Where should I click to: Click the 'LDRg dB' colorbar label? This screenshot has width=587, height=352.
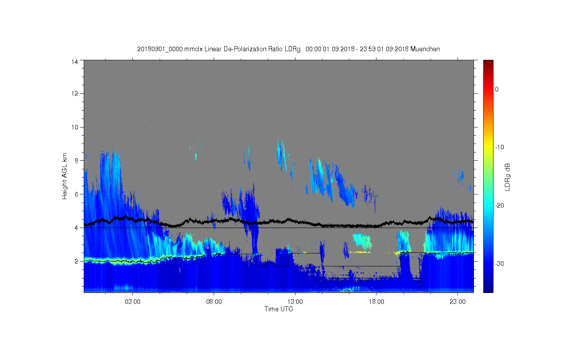(508, 177)
